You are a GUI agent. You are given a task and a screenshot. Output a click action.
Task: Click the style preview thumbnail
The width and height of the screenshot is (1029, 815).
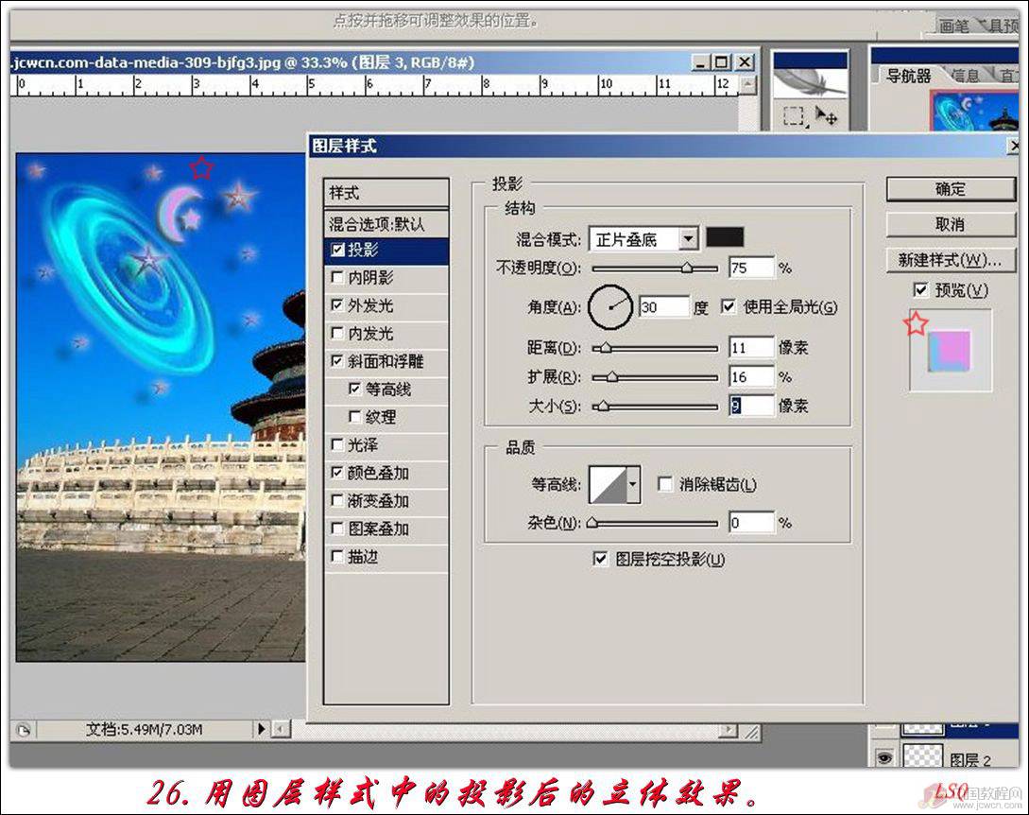[x=951, y=352]
